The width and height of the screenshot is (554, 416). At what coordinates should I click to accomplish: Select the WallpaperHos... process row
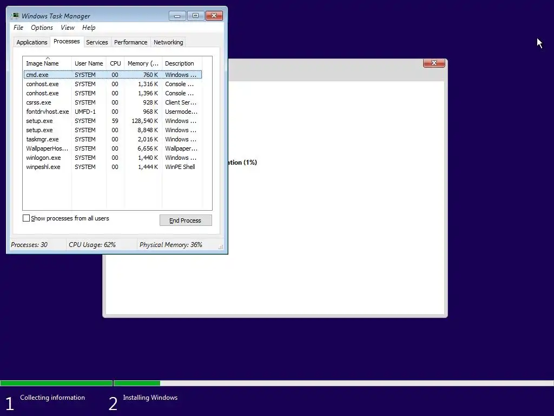click(113, 148)
